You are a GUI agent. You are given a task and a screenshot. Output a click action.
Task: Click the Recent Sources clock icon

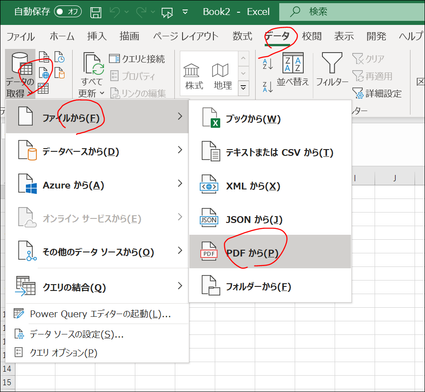59,57
